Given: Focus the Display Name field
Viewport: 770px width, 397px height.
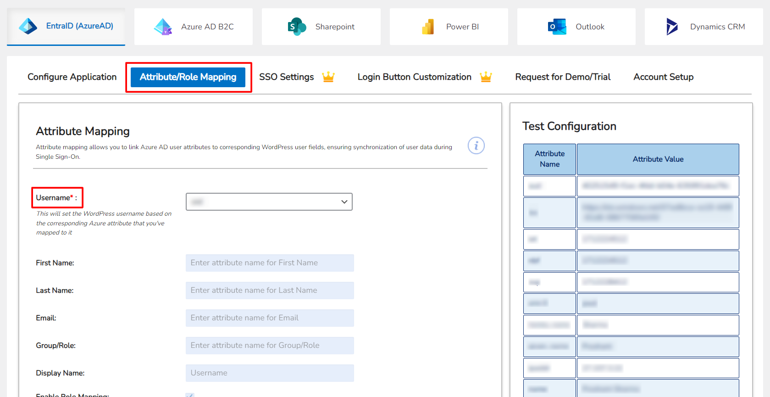Looking at the screenshot, I should click(x=270, y=373).
